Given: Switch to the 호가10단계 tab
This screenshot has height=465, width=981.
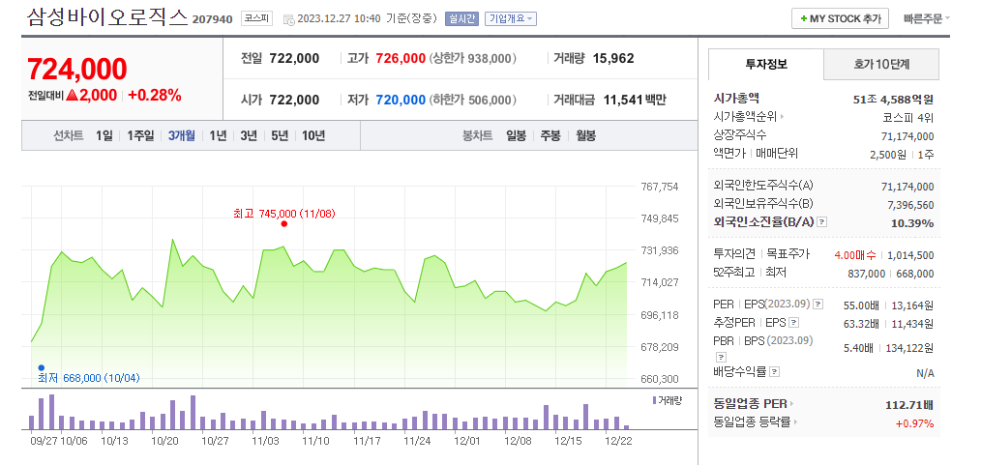Looking at the screenshot, I should pos(881,64).
